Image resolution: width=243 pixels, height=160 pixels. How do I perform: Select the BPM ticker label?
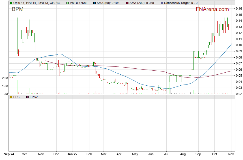tap(18, 9)
